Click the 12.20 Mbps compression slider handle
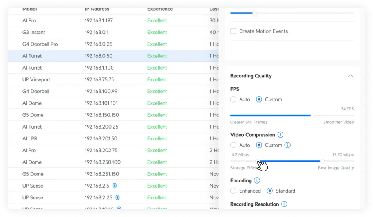Image resolution: width=373 pixels, height=217 pixels. [322, 161]
